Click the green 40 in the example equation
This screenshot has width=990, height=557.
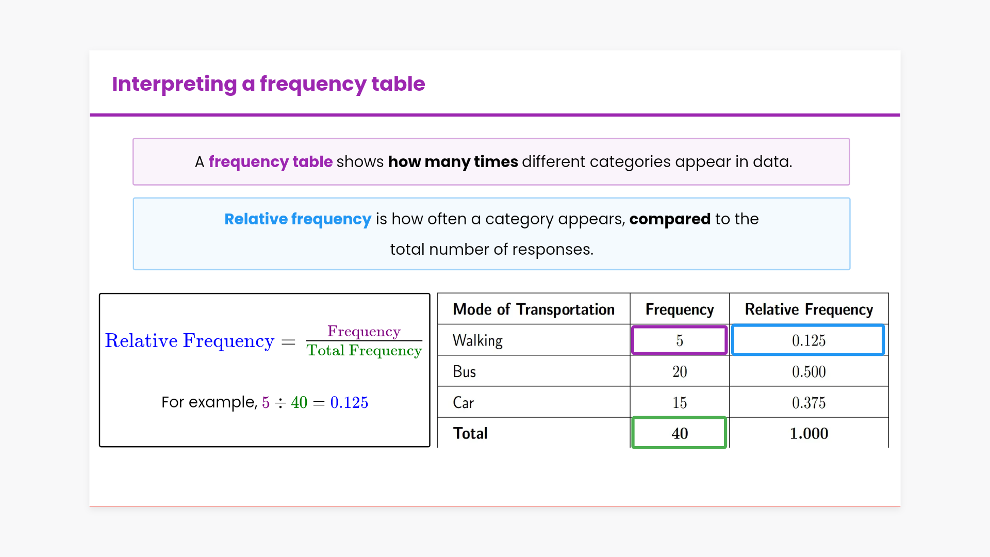(x=299, y=403)
